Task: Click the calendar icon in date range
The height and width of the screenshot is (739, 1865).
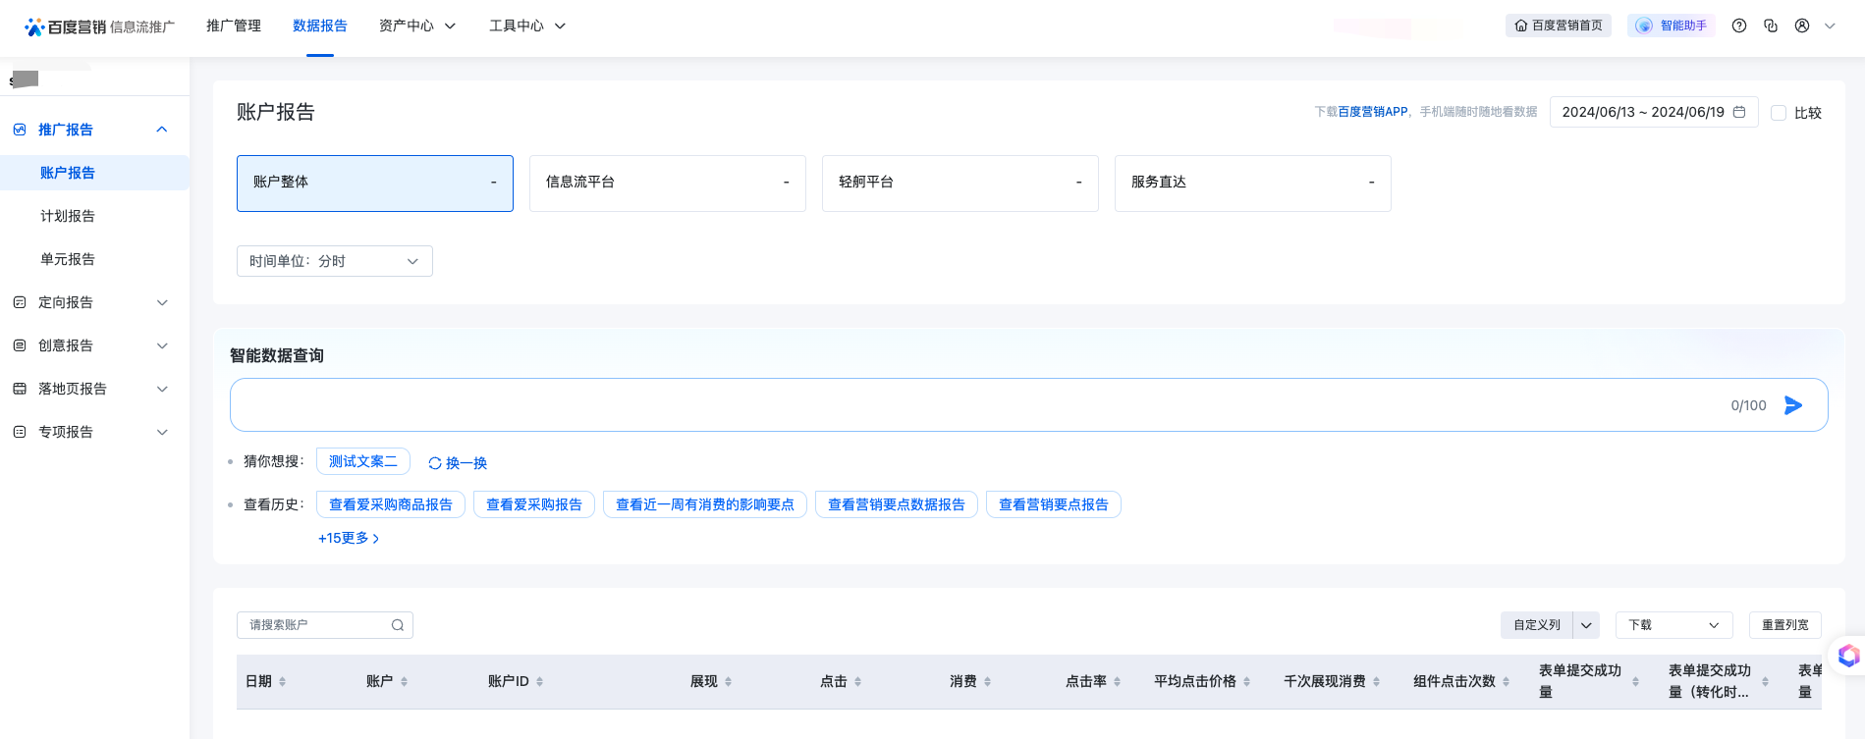Action: [1739, 112]
